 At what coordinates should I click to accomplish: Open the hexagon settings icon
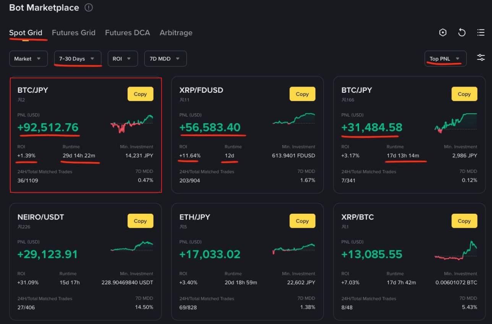[x=443, y=33]
